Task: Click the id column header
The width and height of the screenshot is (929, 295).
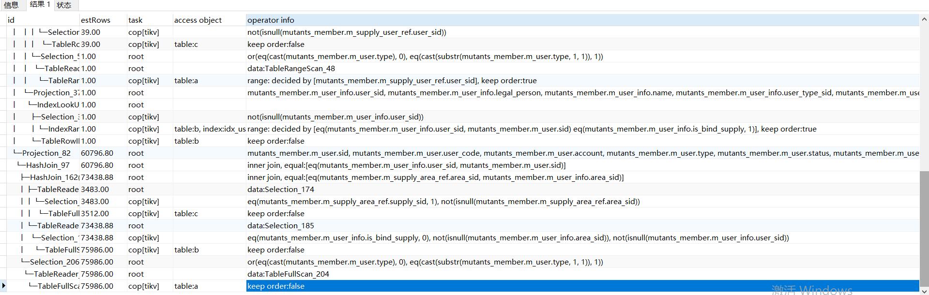Action: 43,20
